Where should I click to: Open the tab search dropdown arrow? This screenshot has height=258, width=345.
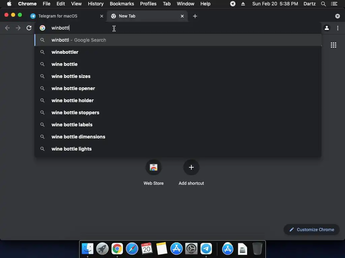coord(337,16)
